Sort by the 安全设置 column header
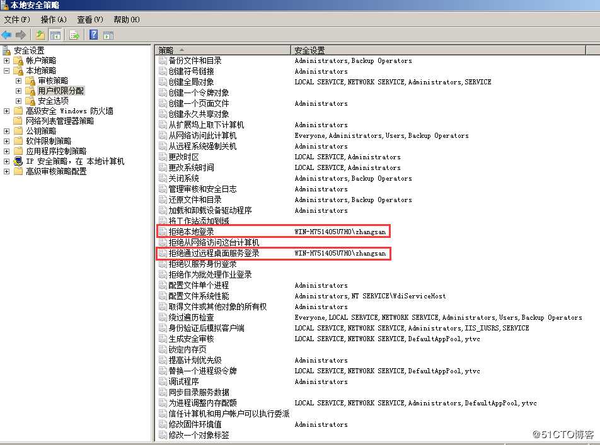 click(438, 50)
